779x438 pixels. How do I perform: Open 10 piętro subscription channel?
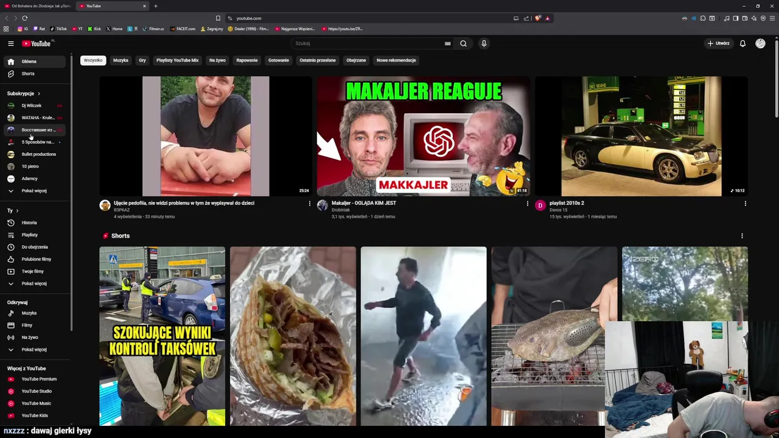(x=35, y=166)
